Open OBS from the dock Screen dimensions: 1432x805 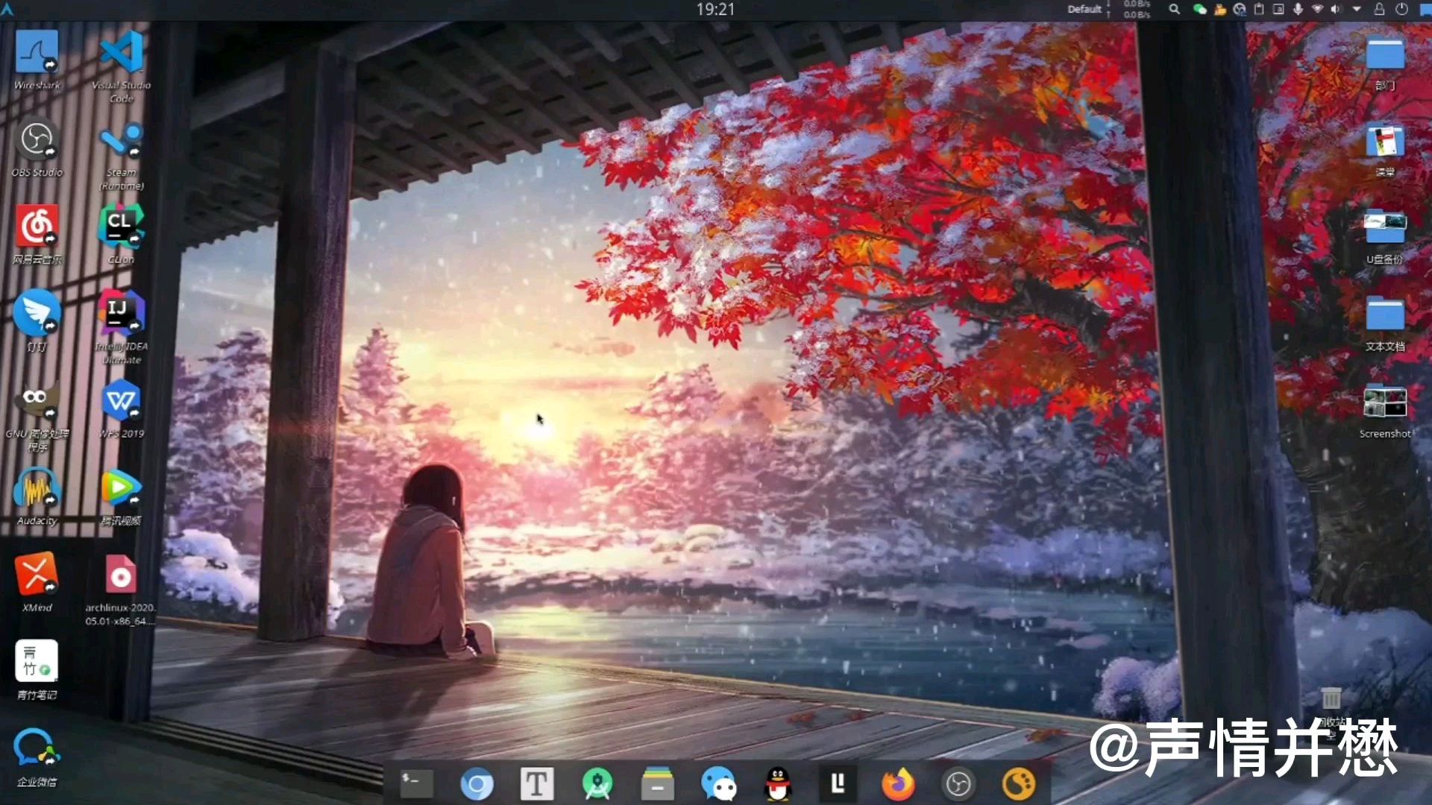(958, 784)
